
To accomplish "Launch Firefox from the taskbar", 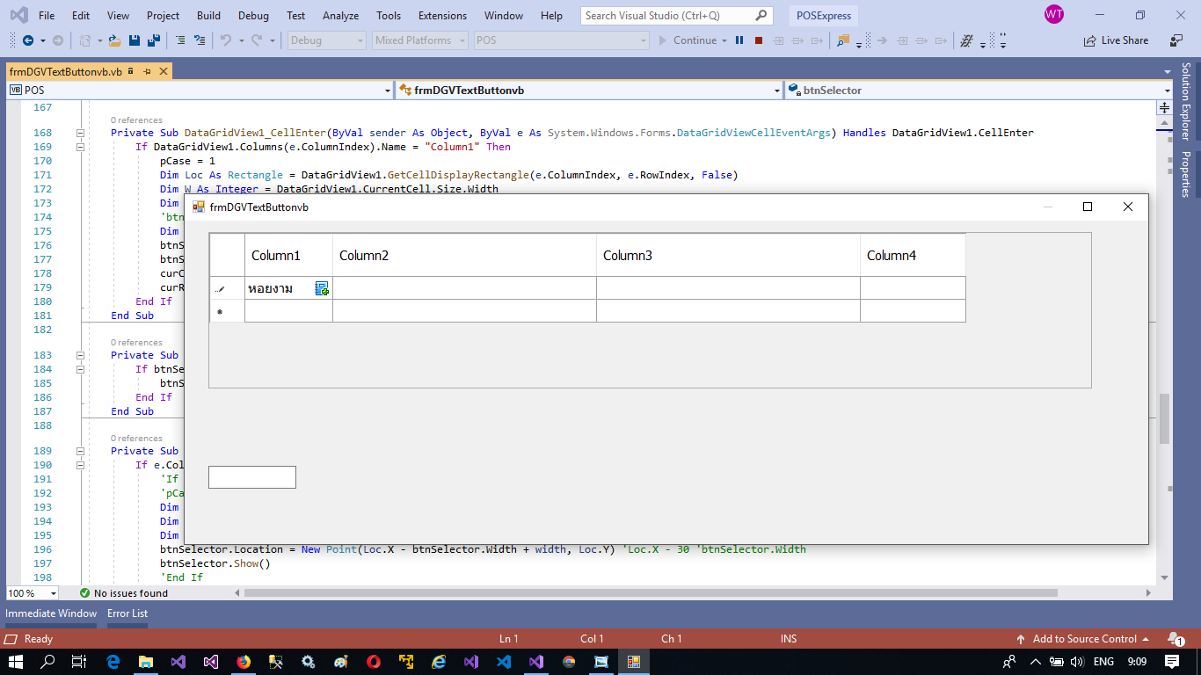I will pos(243,662).
